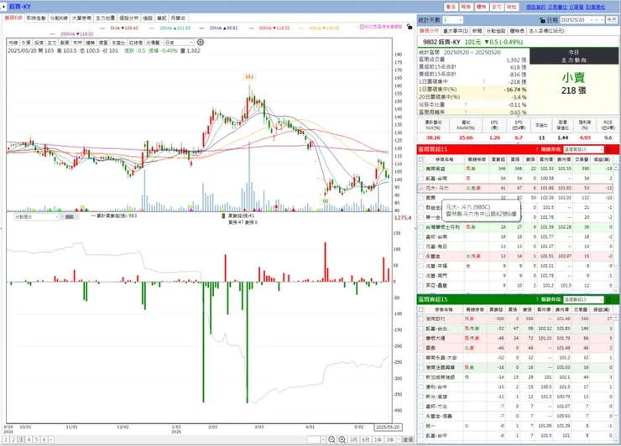Click the square icon in green sell-list header
This screenshot has width=621, height=446.
[x=608, y=299]
